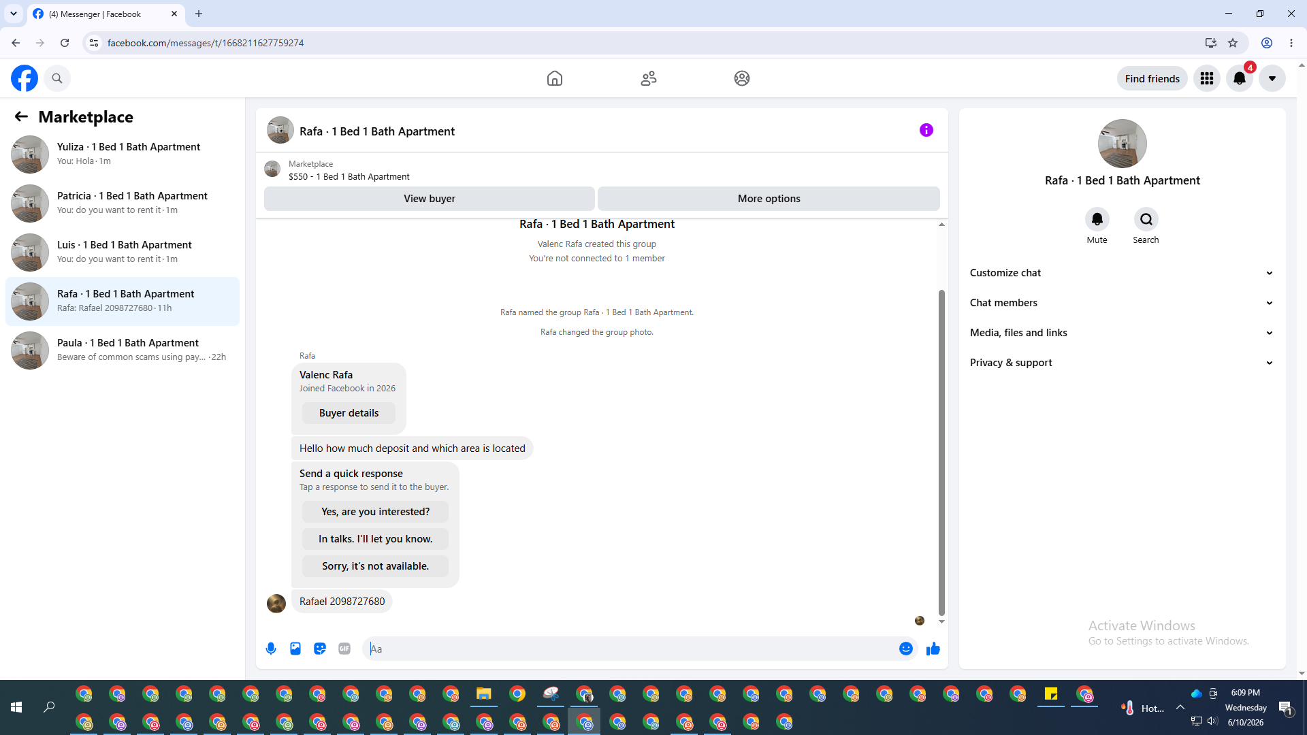
Task: Open the account dropdown arrow
Action: coord(1272,78)
